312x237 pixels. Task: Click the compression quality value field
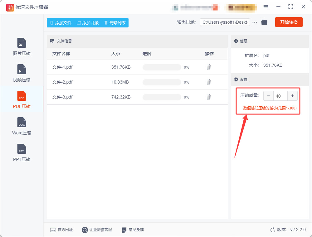[x=280, y=96]
